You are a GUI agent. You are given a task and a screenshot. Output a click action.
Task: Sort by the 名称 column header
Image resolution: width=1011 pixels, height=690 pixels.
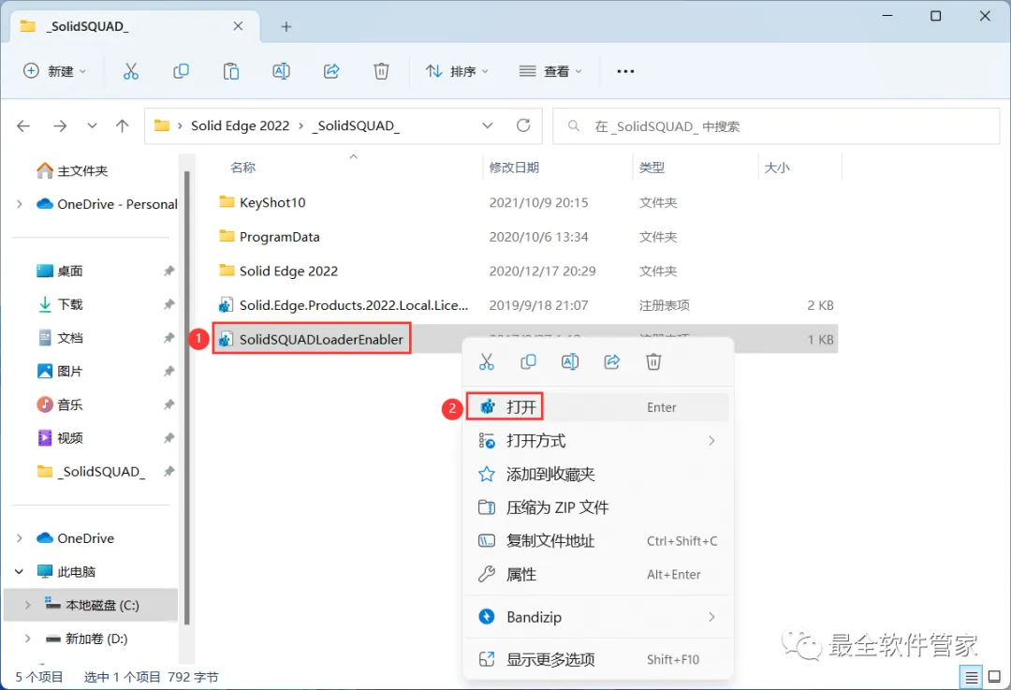tap(243, 168)
